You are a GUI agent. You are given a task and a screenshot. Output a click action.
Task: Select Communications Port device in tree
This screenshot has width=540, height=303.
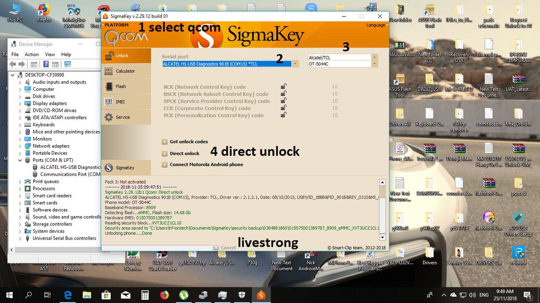pyautogui.click(x=70, y=174)
